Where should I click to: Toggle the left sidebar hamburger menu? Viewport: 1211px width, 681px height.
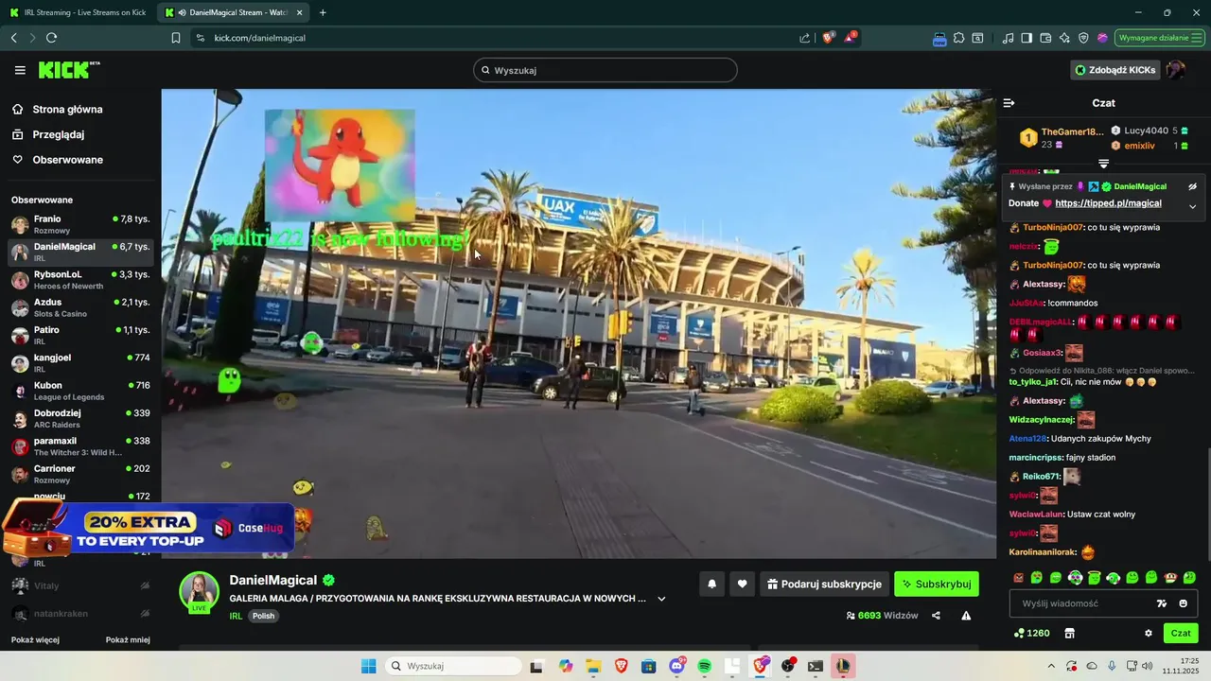pos(20,70)
